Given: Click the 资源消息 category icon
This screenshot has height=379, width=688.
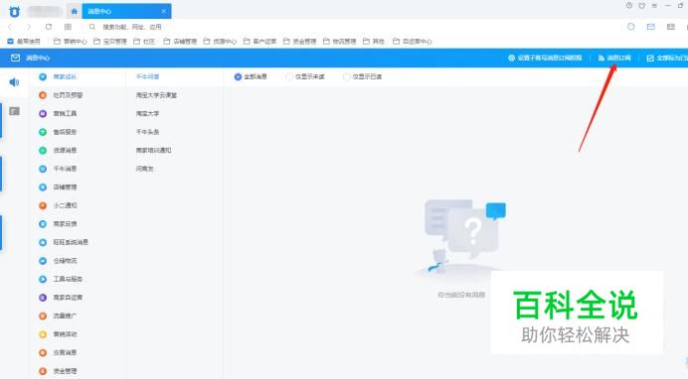Looking at the screenshot, I should coord(43,150).
